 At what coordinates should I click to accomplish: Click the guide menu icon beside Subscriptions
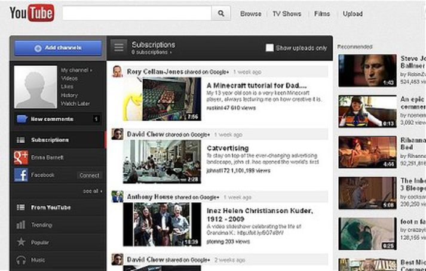[119, 47]
